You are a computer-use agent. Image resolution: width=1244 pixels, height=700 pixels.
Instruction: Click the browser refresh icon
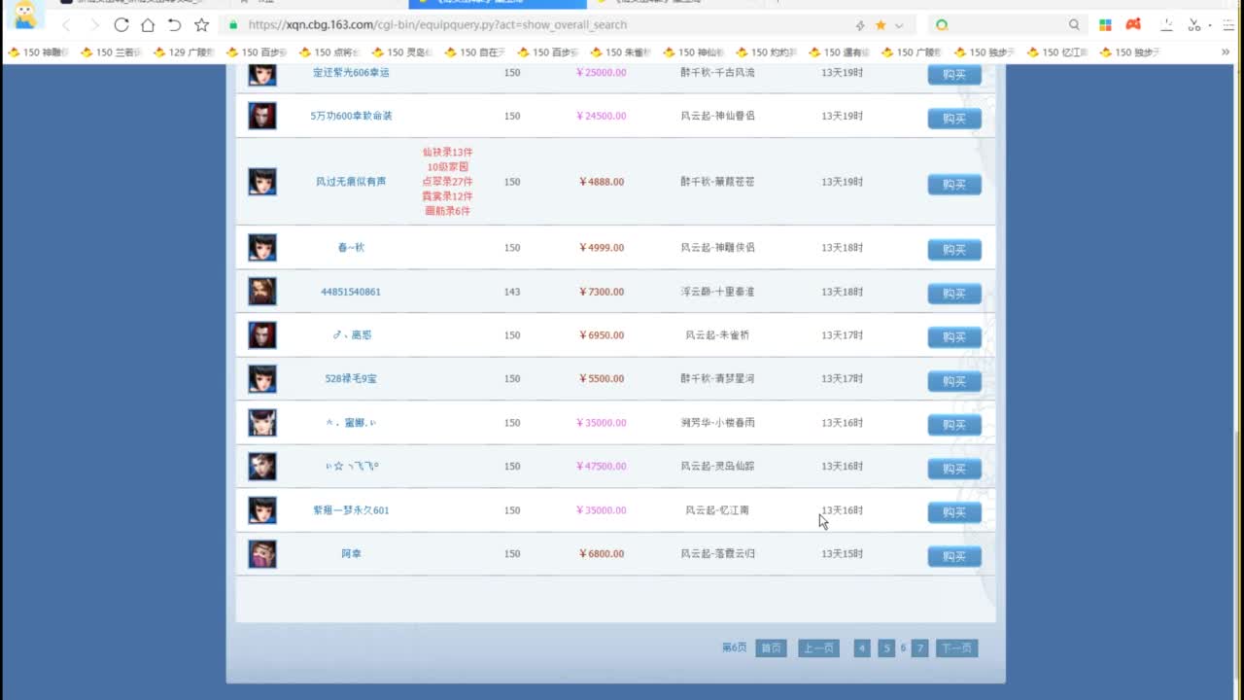point(121,25)
